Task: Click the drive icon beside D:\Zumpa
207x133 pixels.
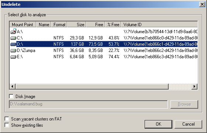Action: coord(13,50)
